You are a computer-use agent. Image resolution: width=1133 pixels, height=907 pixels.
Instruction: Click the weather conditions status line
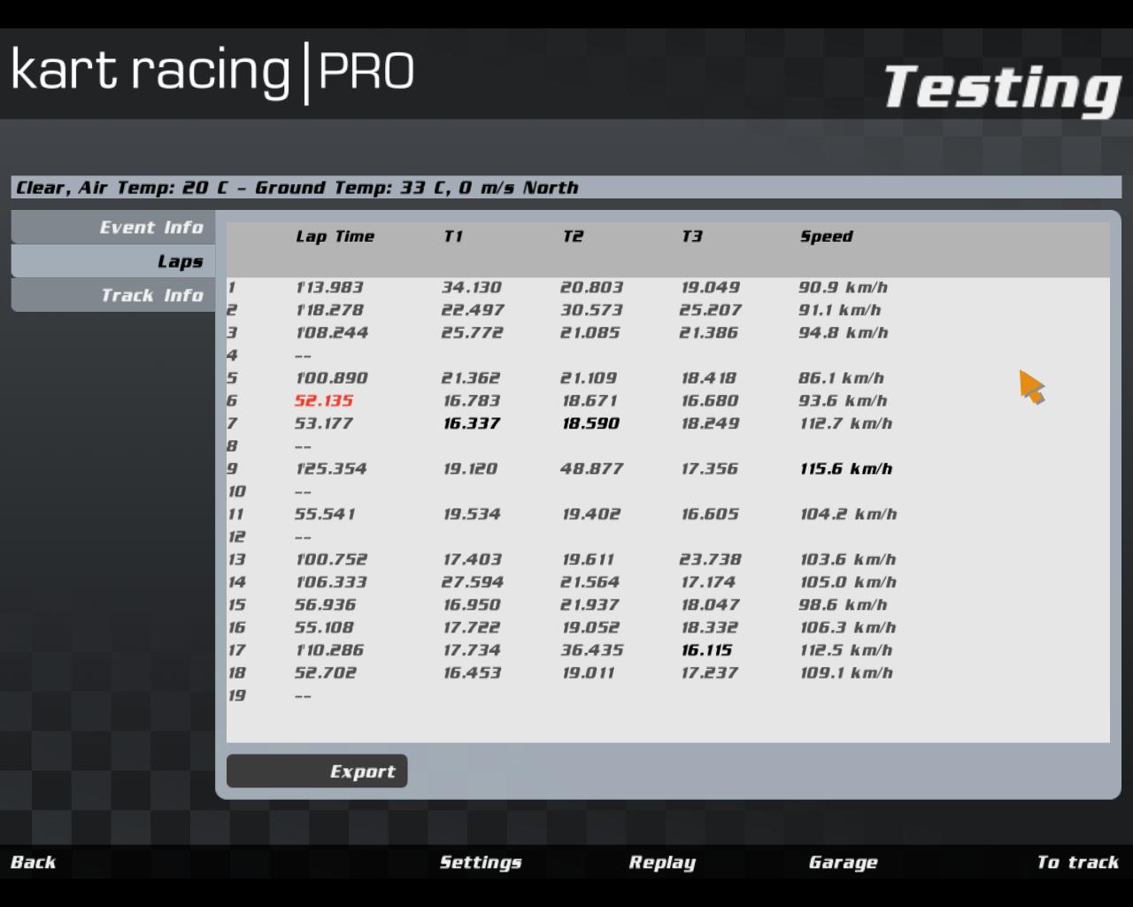coord(566,188)
